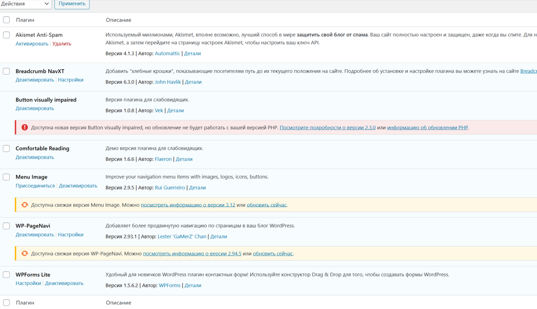Deactivate the Comfortable Reading plugin

pos(35,157)
